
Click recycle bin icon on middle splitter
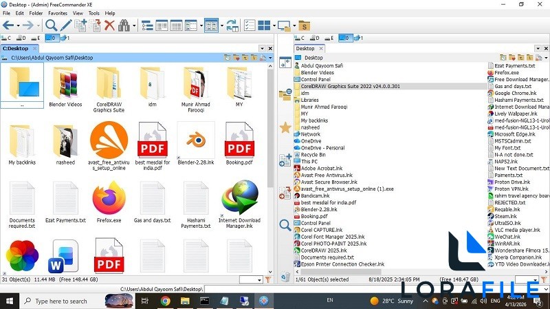pyautogui.click(x=285, y=277)
